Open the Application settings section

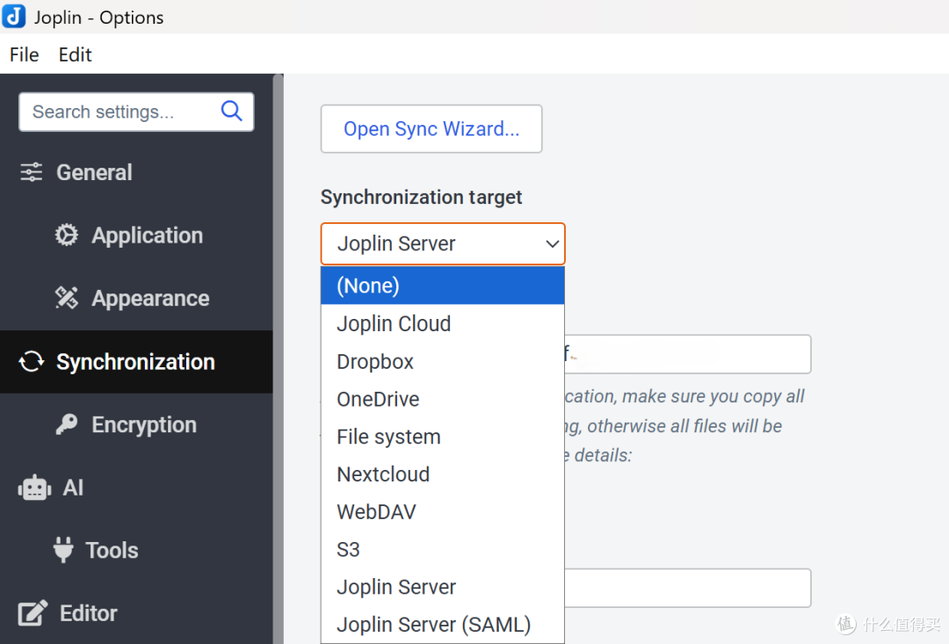click(x=136, y=235)
